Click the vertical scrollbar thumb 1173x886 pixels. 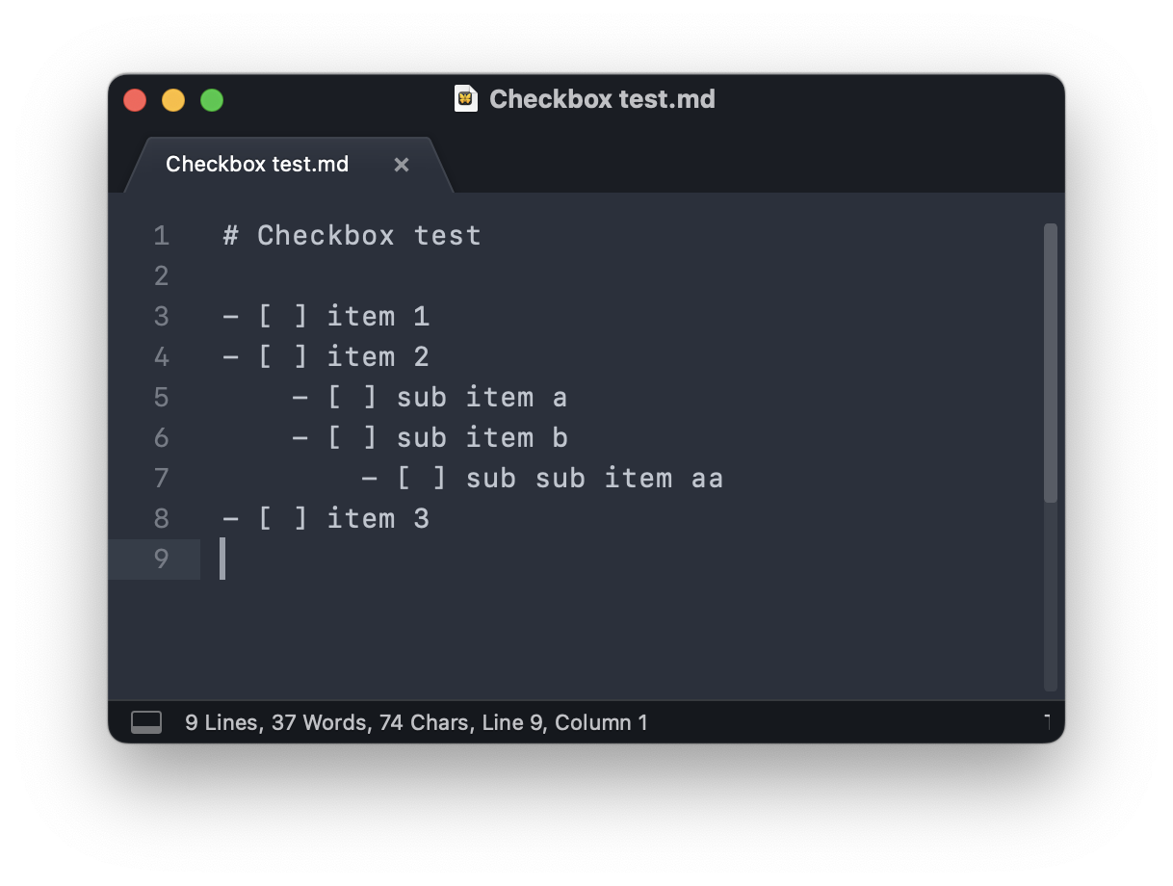coord(1051,362)
